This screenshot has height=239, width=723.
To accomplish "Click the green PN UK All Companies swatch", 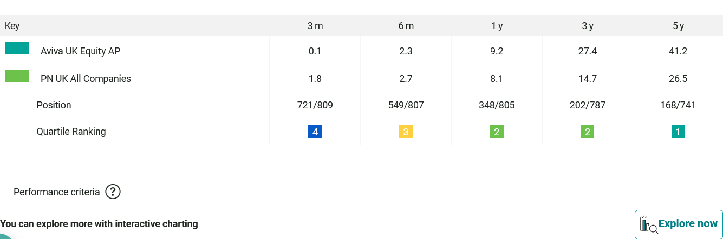I will [17, 76].
